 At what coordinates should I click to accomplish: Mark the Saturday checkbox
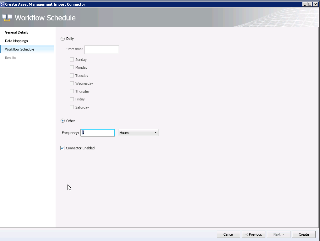pos(72,107)
